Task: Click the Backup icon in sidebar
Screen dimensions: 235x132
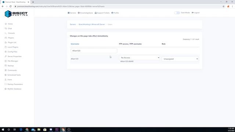Action: pos(6,66)
